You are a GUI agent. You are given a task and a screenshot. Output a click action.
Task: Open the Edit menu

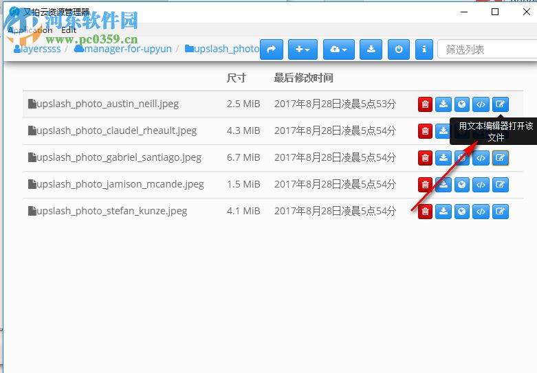click(x=69, y=30)
